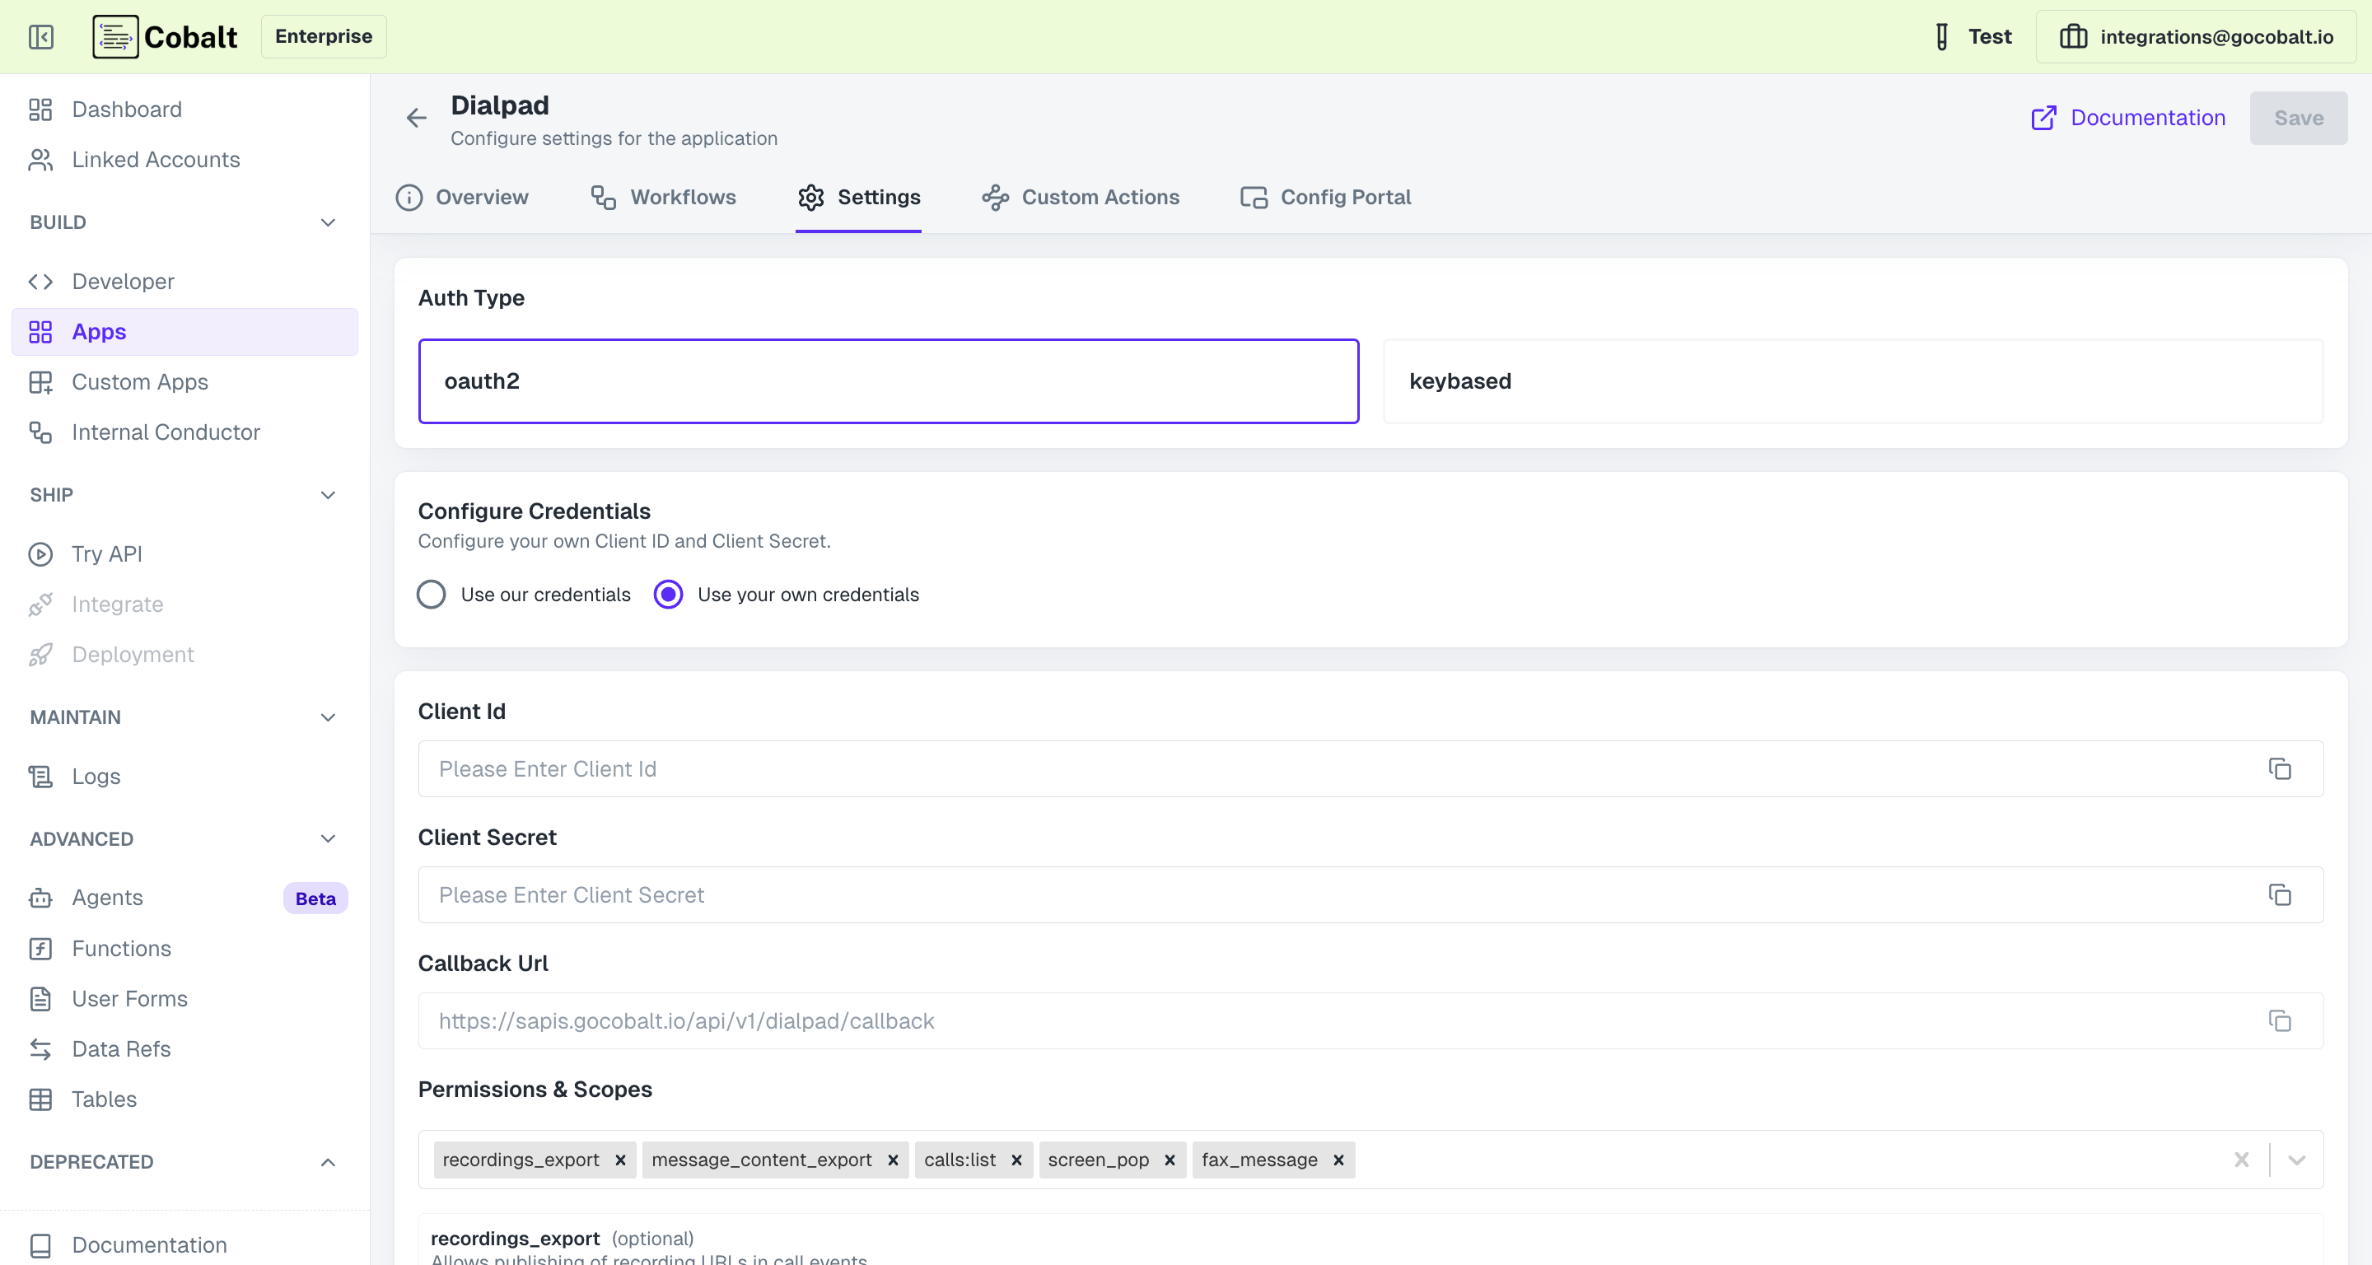The image size is (2372, 1265).
Task: Remove the calls:list scope tag
Action: (1016, 1160)
